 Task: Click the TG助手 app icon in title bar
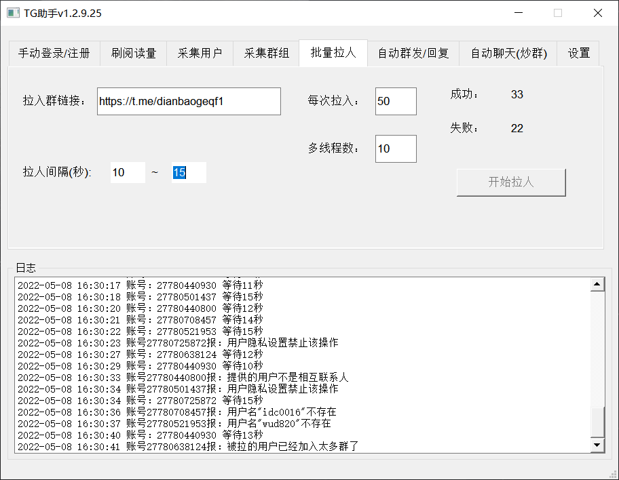(x=14, y=13)
